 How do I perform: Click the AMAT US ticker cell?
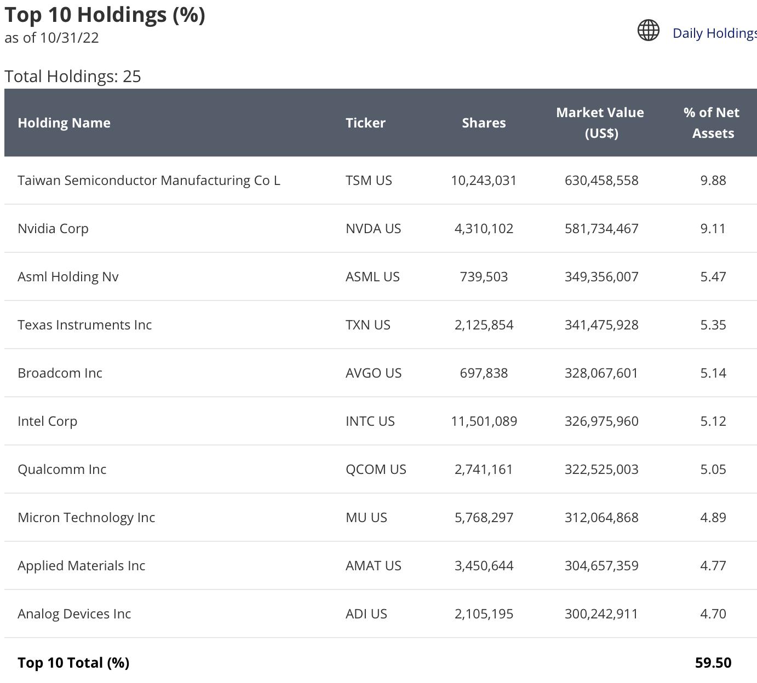click(x=374, y=566)
